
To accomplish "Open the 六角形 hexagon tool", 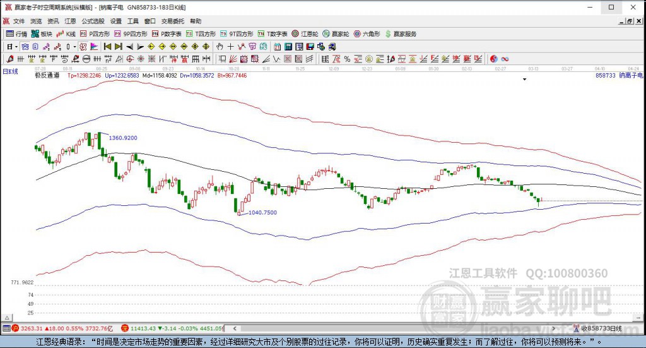I will [x=367, y=34].
